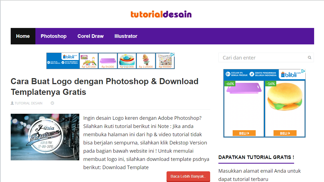Image resolution: width=324 pixels, height=182 pixels.
Task: Select Home in the navigation bar
Action: pos(23,36)
